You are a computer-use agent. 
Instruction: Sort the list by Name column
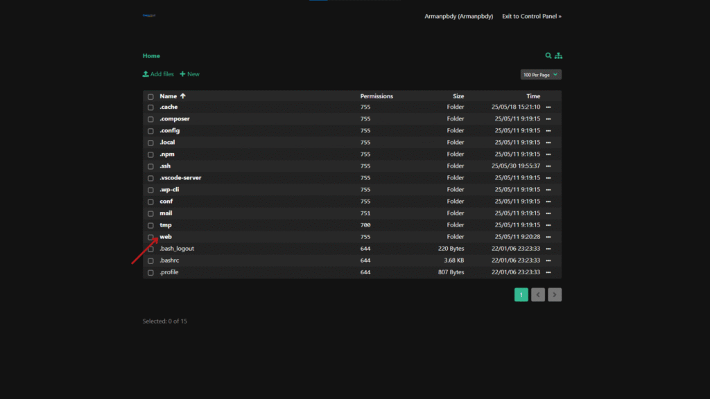[168, 96]
